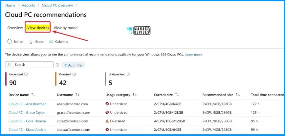Open Cloud PC - Grace Taylor device

(x=27, y=113)
